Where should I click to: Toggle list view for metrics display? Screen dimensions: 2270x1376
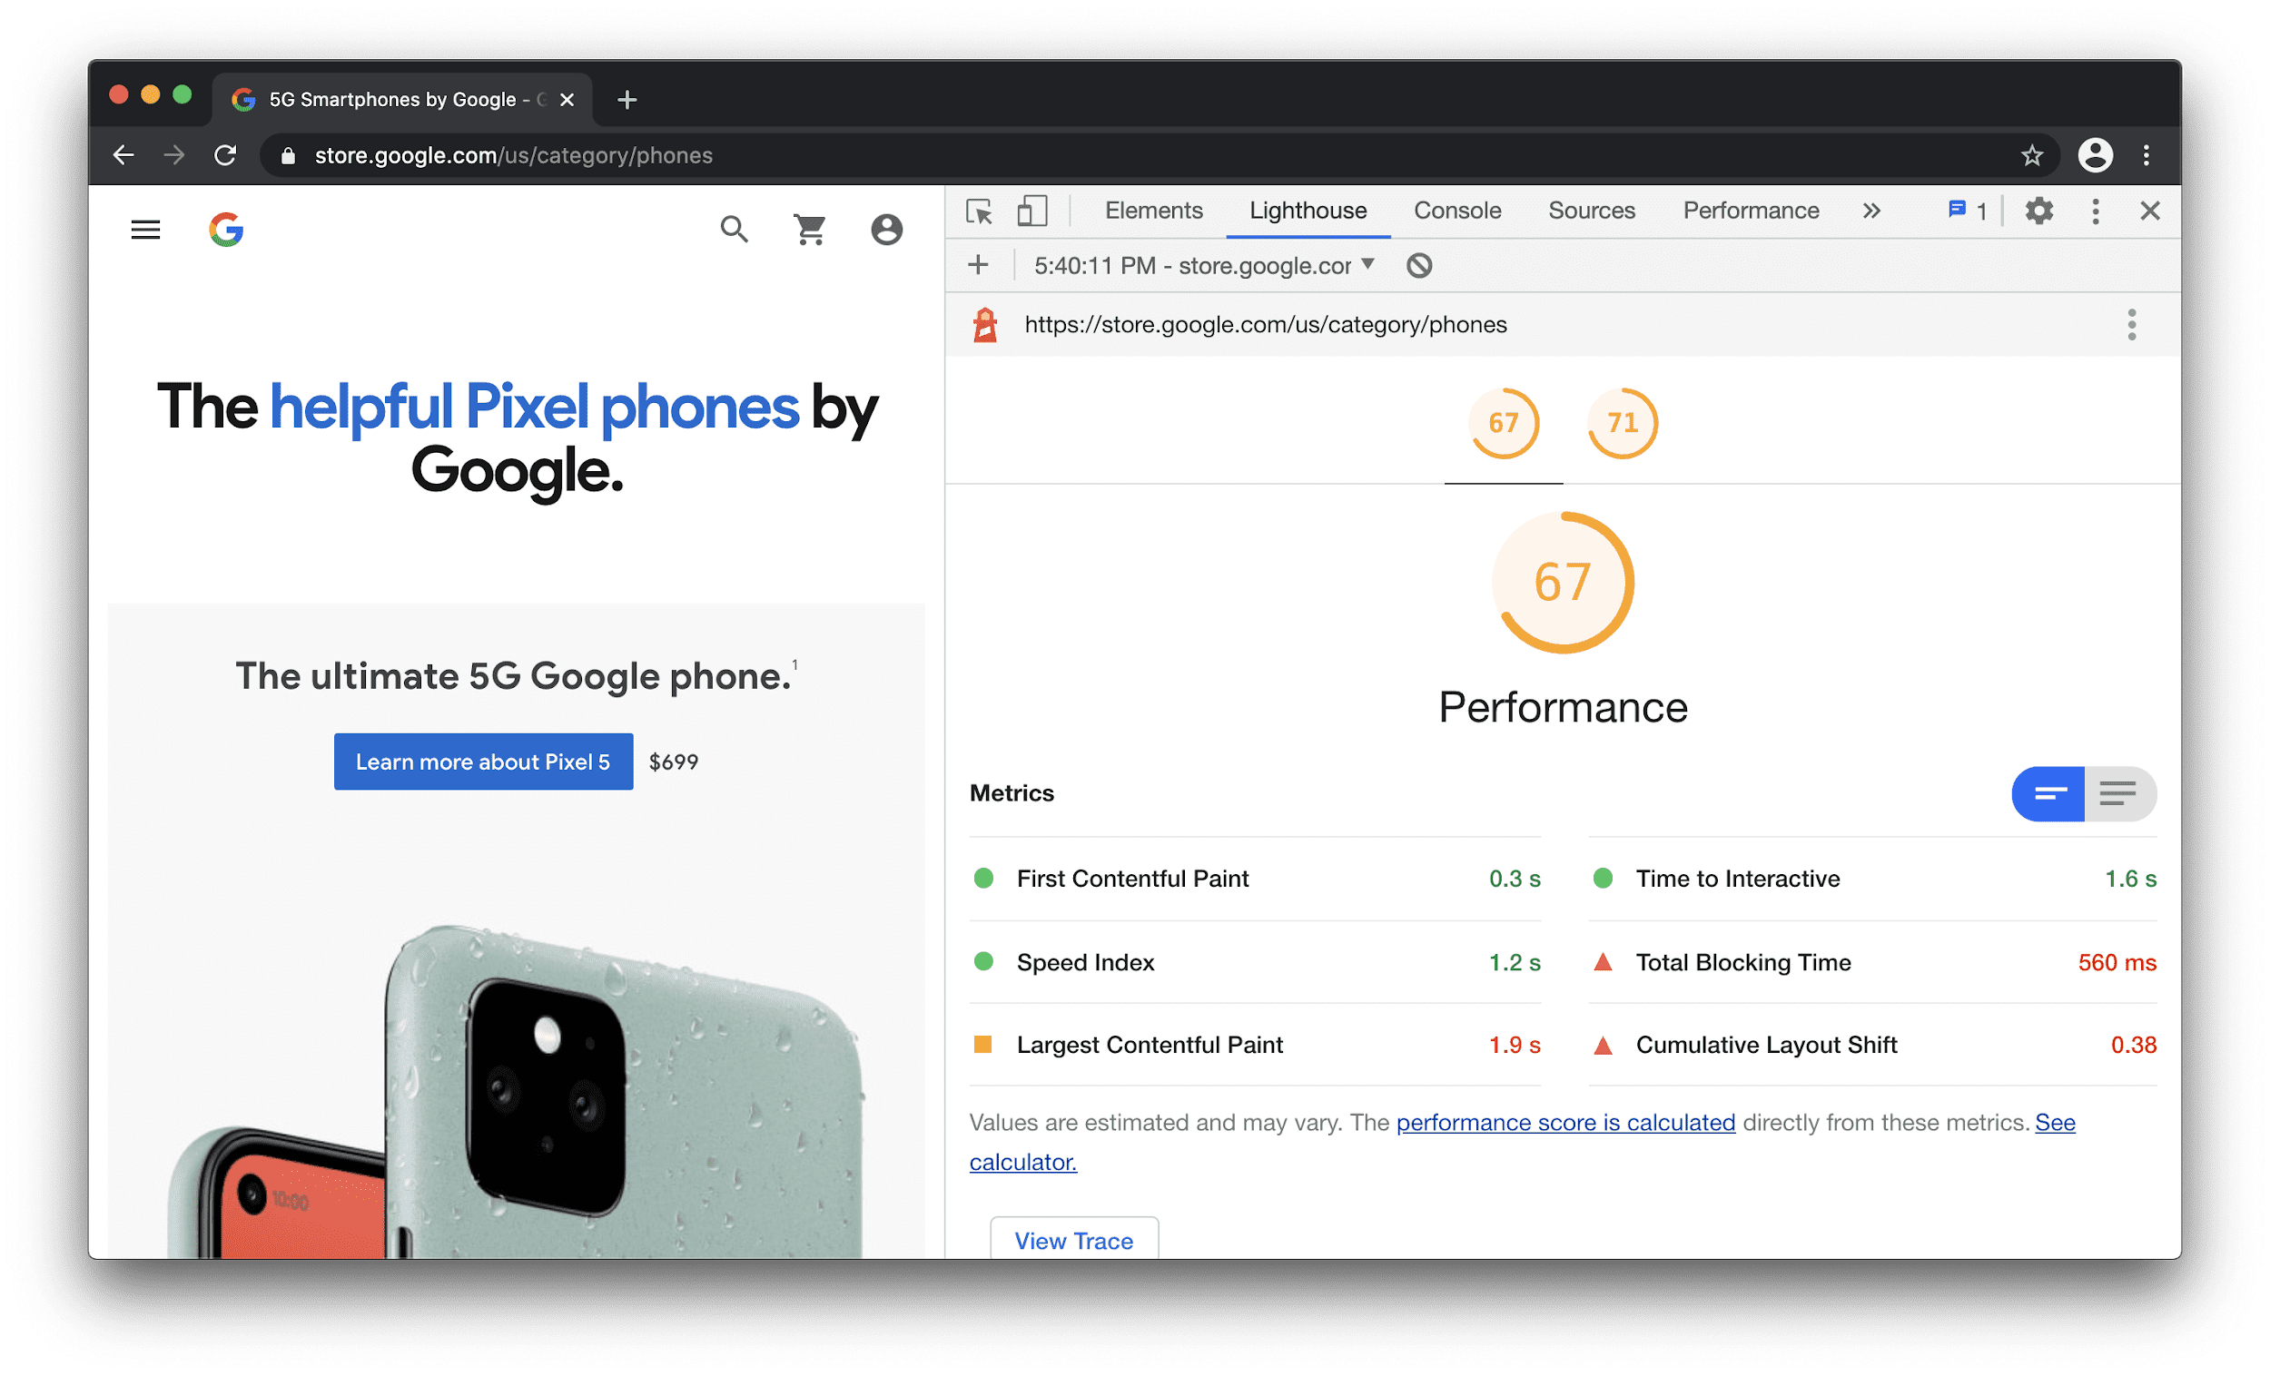(x=2119, y=792)
